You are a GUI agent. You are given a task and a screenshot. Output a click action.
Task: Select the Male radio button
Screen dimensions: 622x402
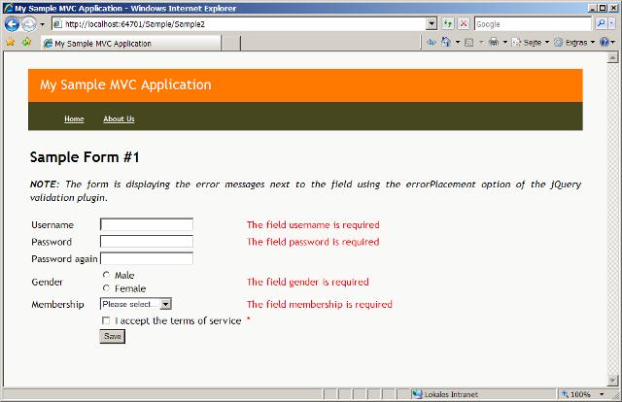[107, 275]
